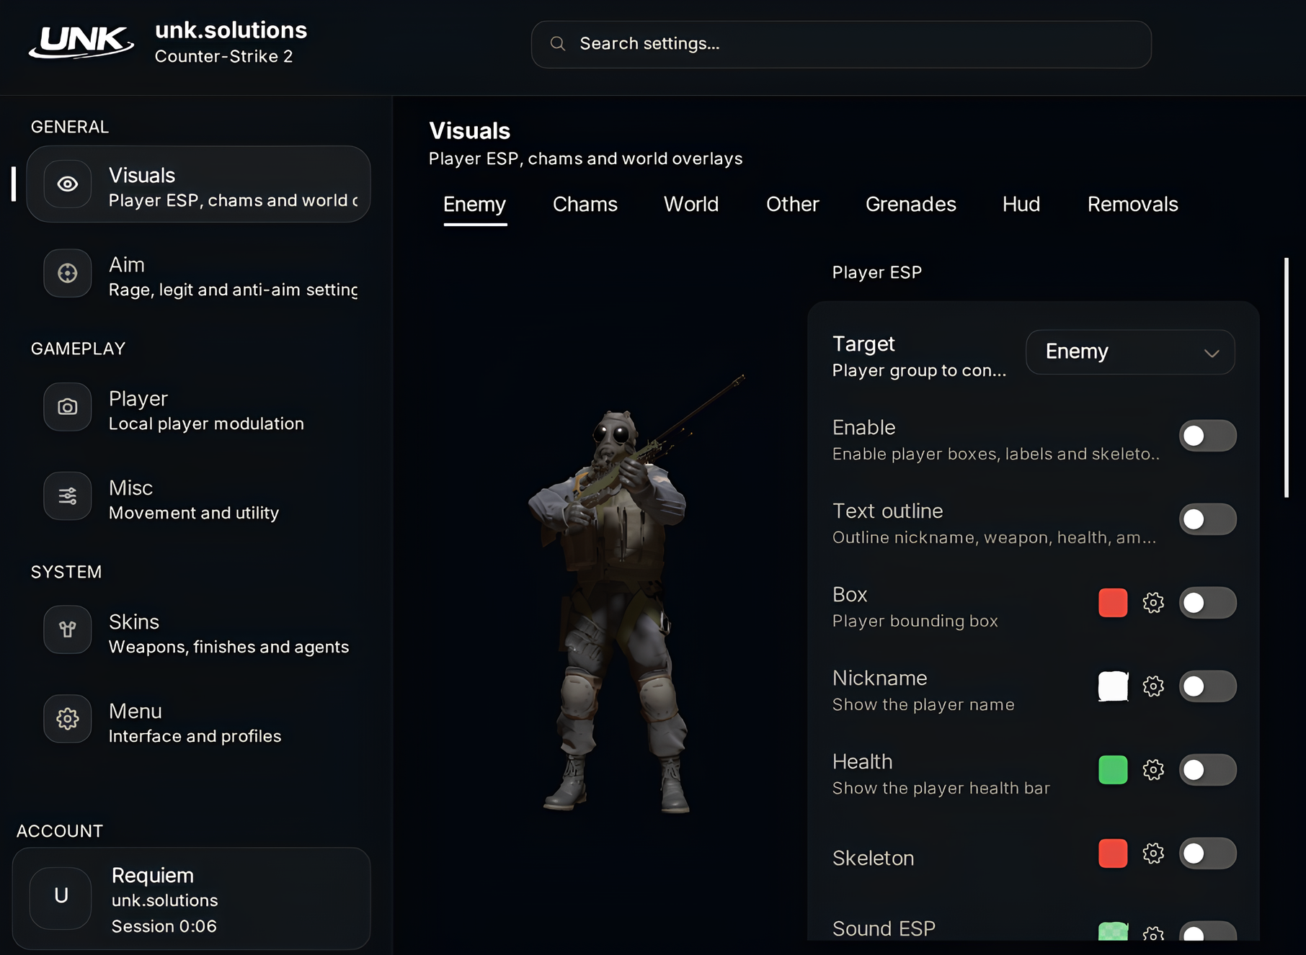Click the Session 0:06 text
Viewport: 1306px width, 955px height.
pyautogui.click(x=164, y=926)
